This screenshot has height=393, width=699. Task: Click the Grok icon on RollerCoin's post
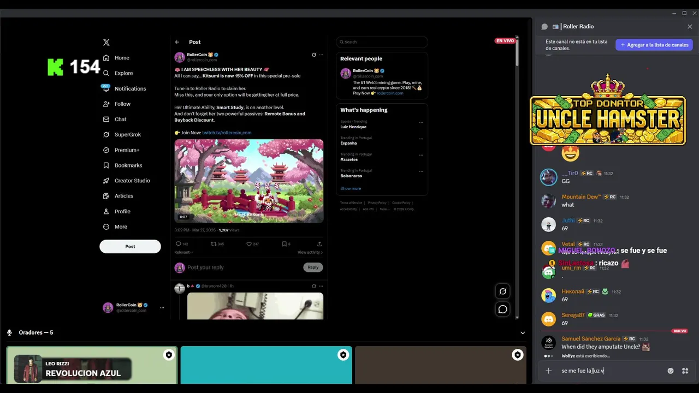point(313,55)
